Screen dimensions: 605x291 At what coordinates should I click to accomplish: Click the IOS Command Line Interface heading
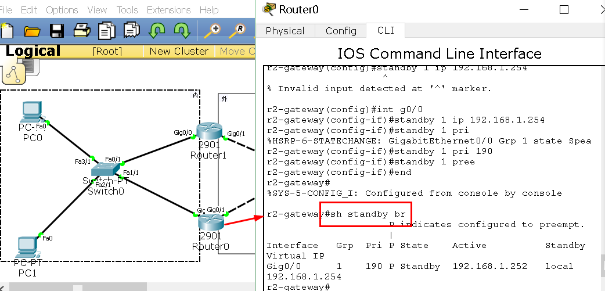[440, 53]
